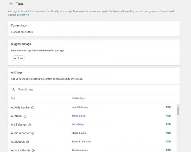This screenshot has height=152, width=191.
Task: Open the Music & audio related tag
Action: [x=79, y=133]
